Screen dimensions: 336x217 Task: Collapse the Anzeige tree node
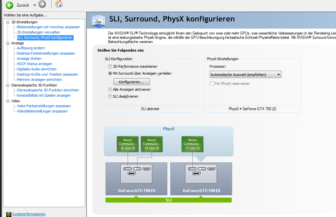click(x=8, y=43)
